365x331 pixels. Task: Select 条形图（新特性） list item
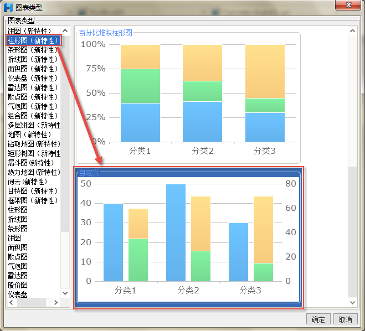pos(33,50)
